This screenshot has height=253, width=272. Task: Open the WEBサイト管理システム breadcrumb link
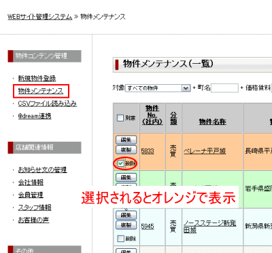(x=40, y=17)
